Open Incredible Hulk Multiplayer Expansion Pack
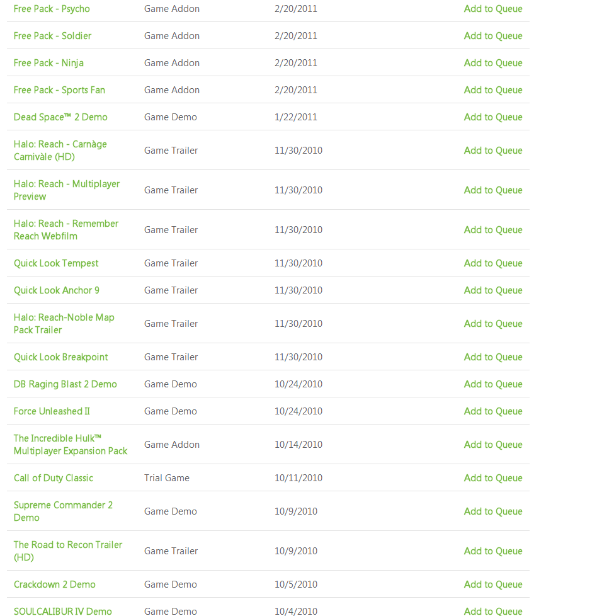 pyautogui.click(x=71, y=445)
